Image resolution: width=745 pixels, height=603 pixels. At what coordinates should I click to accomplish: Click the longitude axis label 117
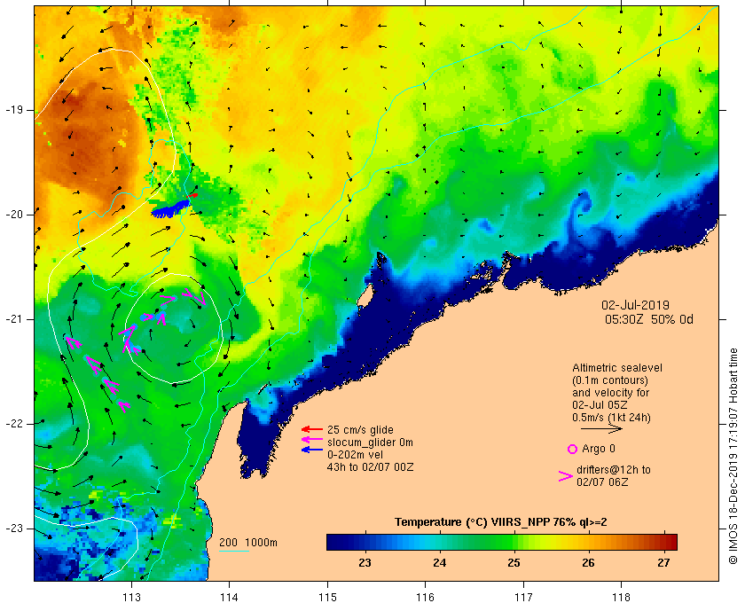click(523, 597)
